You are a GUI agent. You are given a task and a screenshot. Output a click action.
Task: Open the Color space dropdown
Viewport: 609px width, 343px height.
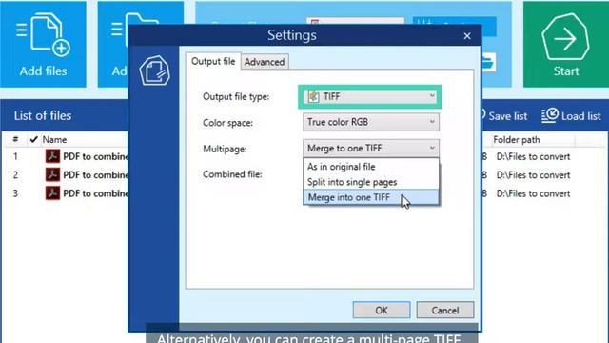point(371,122)
